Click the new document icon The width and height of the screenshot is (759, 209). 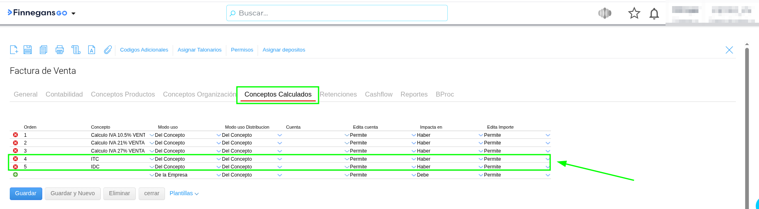[x=14, y=50]
